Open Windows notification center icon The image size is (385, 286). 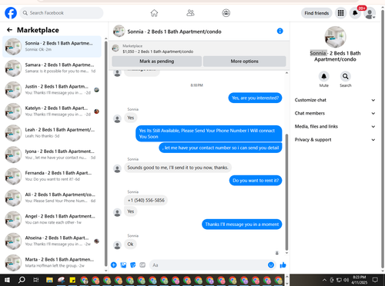point(375,280)
